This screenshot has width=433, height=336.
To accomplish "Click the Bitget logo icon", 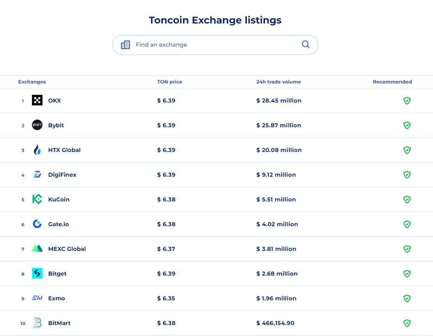I will (37, 273).
